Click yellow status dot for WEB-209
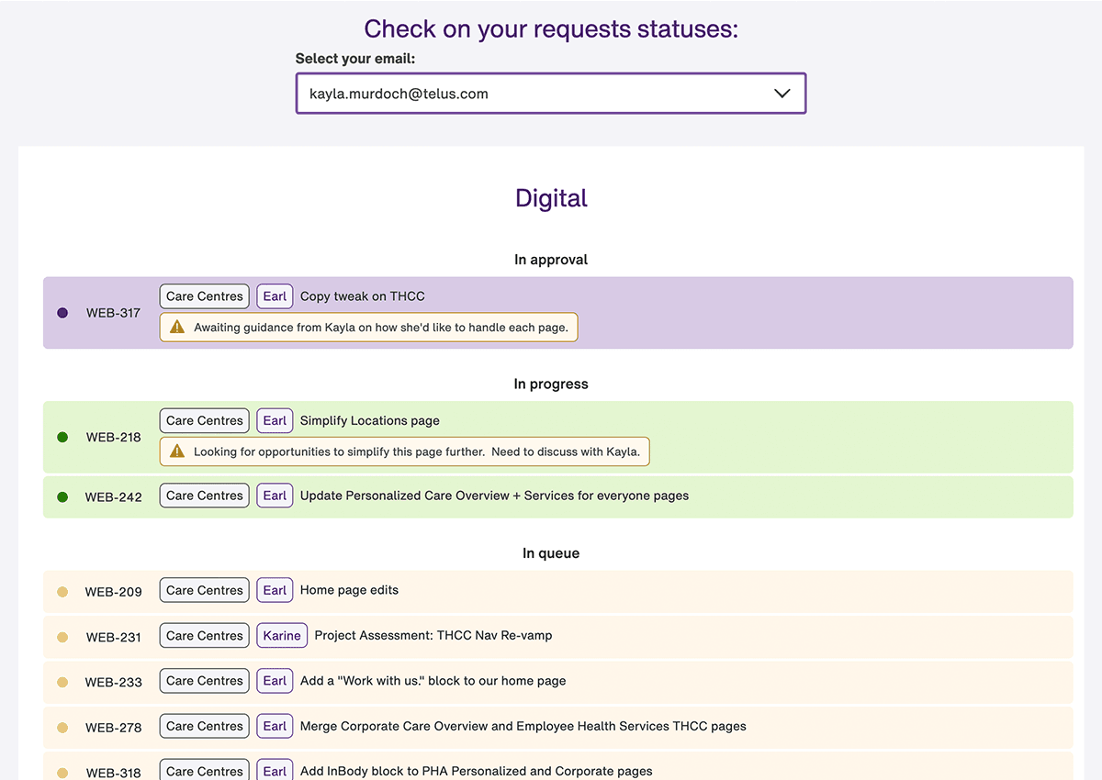1102x780 pixels. pos(62,592)
